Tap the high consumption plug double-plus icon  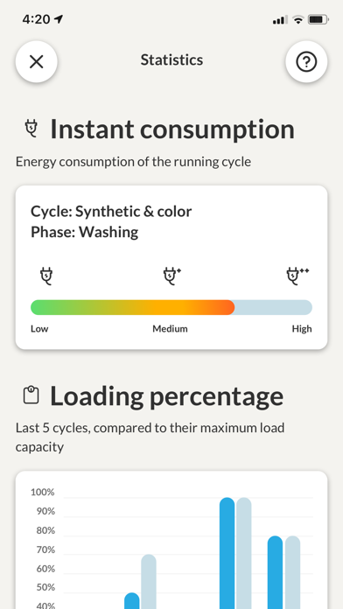coord(297,276)
